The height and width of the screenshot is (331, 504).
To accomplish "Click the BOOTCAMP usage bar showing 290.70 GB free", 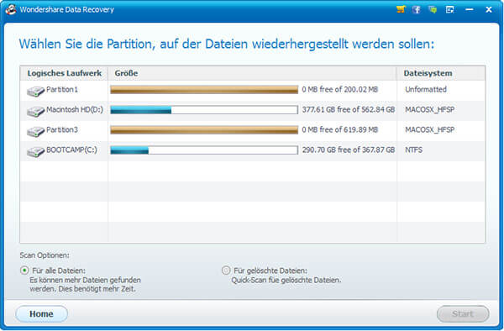I will (x=204, y=150).
